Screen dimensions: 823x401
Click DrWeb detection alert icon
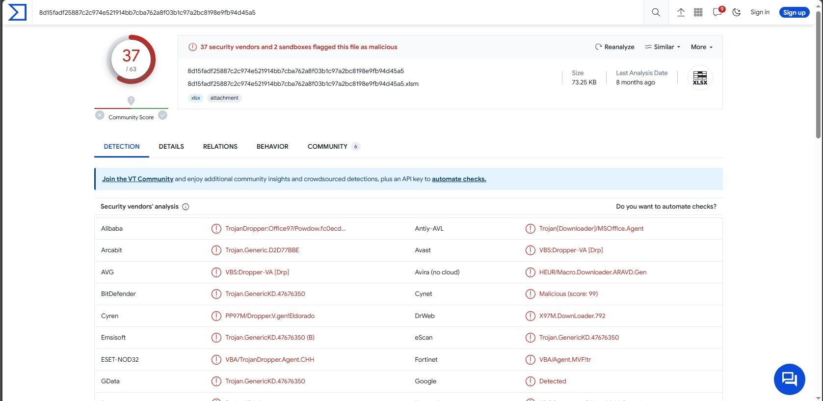[531, 316]
